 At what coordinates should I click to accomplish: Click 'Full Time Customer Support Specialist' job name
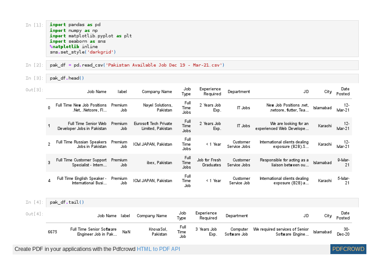[x=81, y=162]
